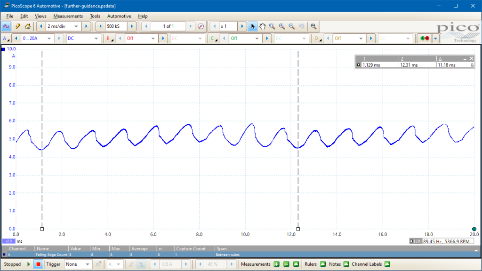Toggle the Channel Labels button
The height and width of the screenshot is (271, 482).
(x=387, y=264)
